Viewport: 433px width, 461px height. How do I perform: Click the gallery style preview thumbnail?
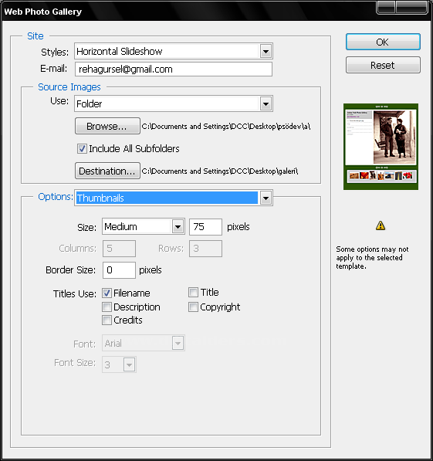(381, 147)
